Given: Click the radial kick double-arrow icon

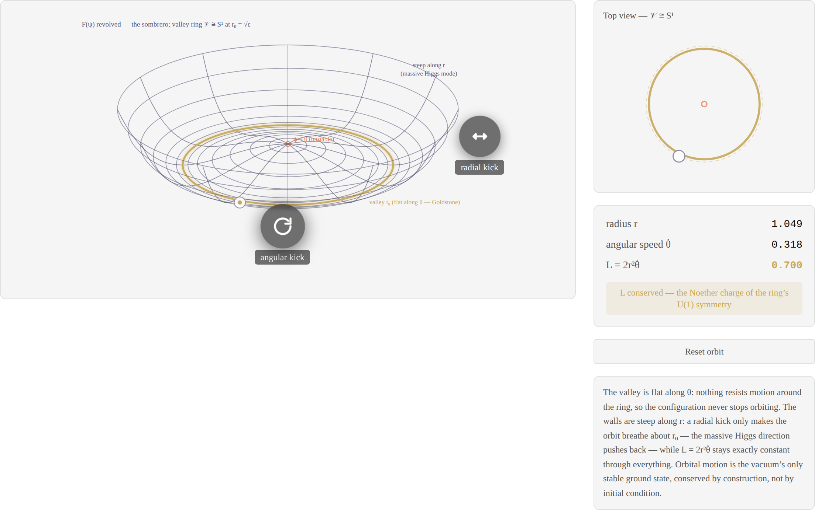Looking at the screenshot, I should coord(479,136).
